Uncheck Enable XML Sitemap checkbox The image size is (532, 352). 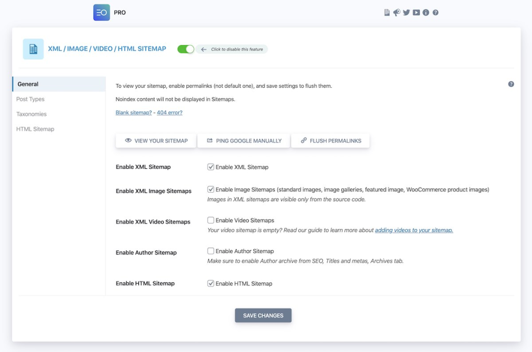pyautogui.click(x=211, y=167)
